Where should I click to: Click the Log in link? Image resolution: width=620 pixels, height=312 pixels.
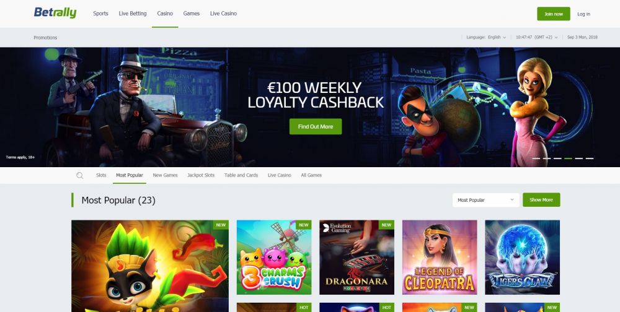[583, 14]
